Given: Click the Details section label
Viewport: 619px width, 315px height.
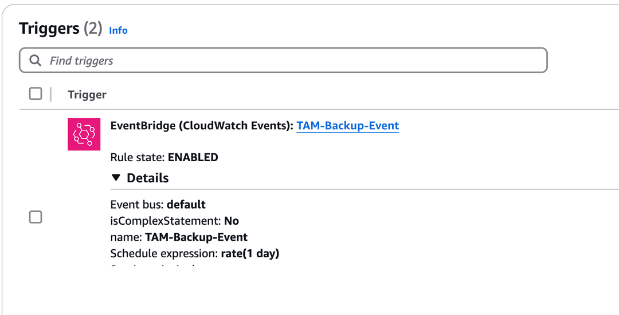Looking at the screenshot, I should (x=147, y=178).
